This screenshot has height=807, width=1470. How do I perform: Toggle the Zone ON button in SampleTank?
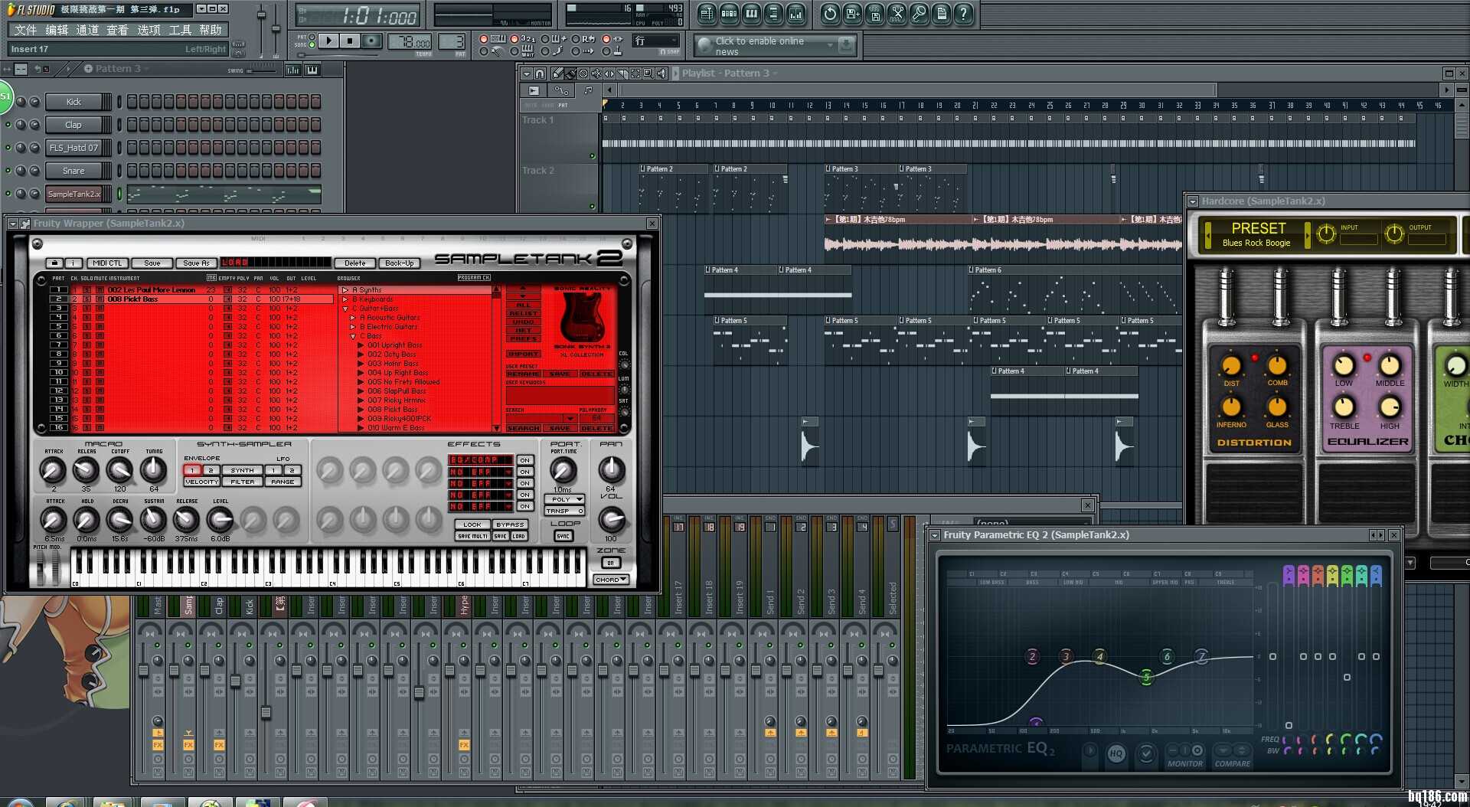click(610, 563)
